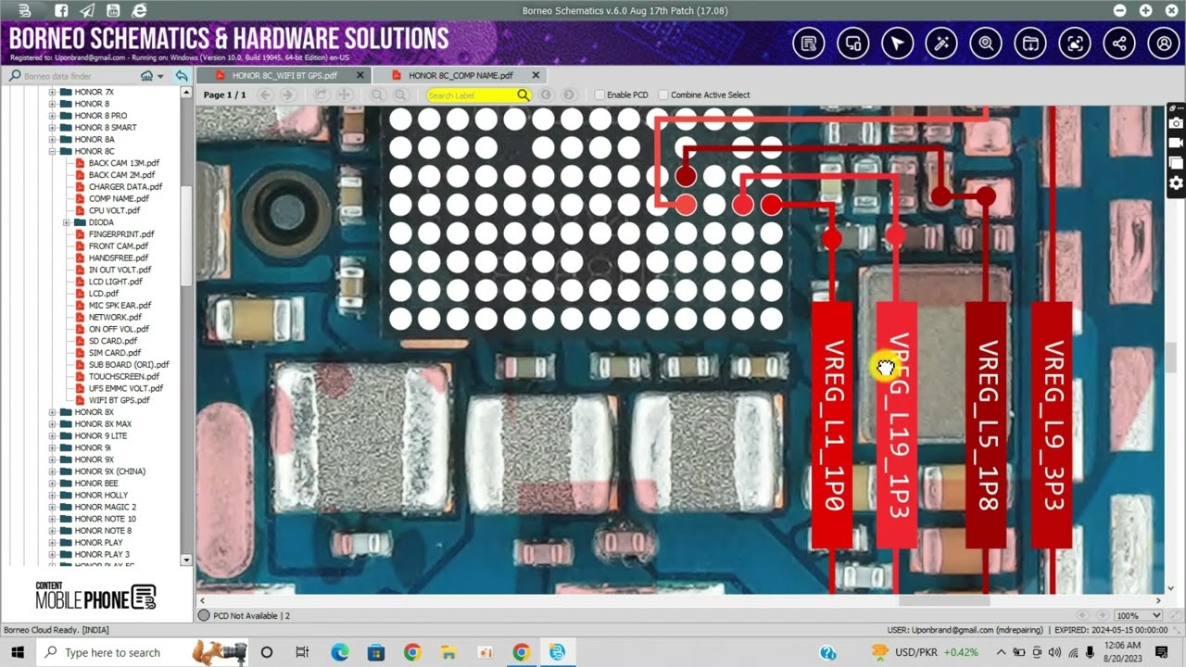Screen dimensions: 1186x667
Task: Click the second zoom magnifier toolbar icon
Action: tap(400, 94)
